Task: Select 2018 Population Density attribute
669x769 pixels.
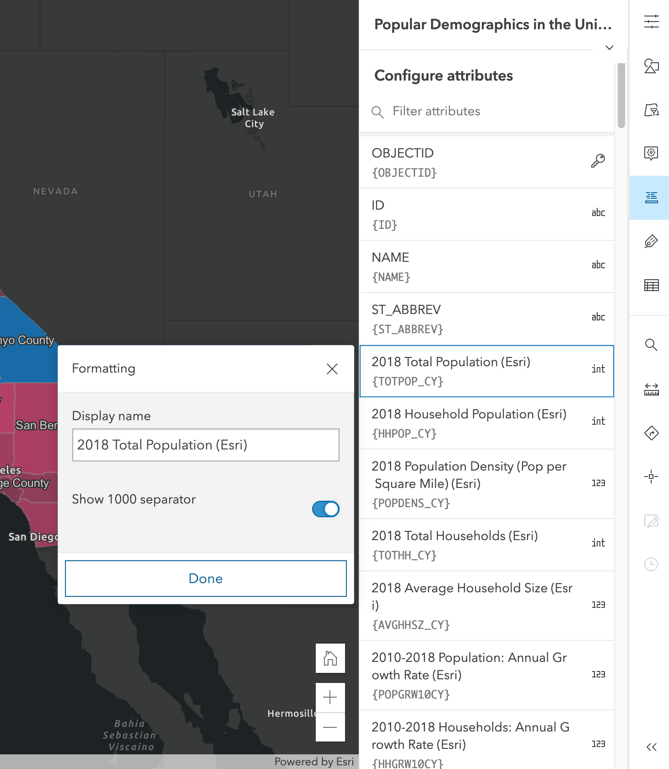Action: coord(487,484)
